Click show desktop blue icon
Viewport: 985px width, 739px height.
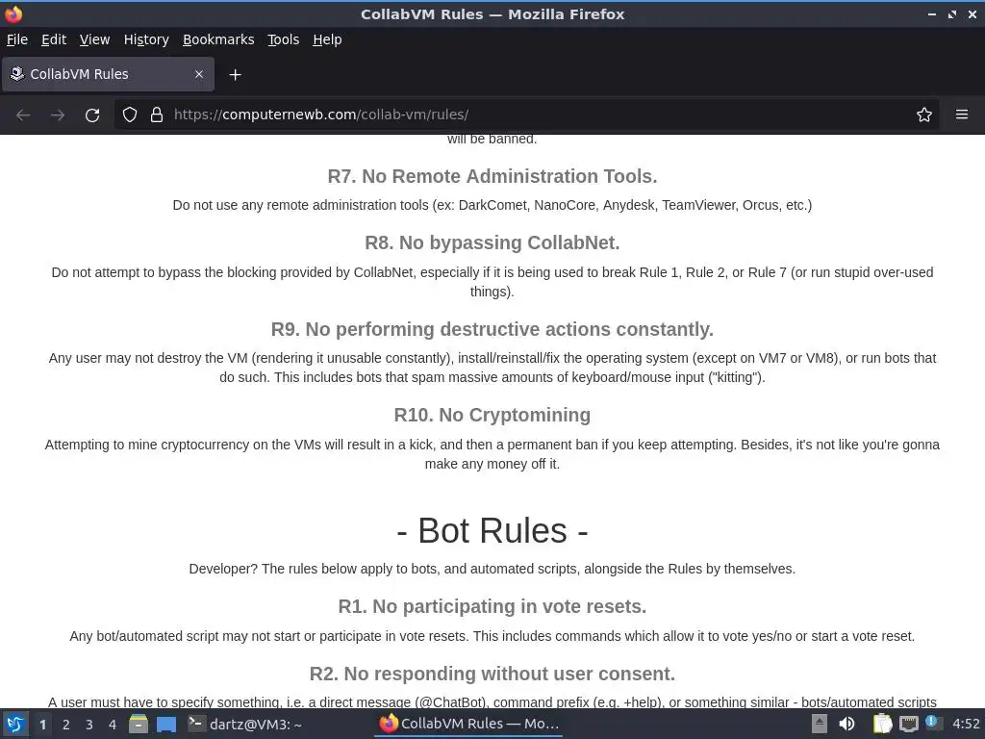(165, 725)
